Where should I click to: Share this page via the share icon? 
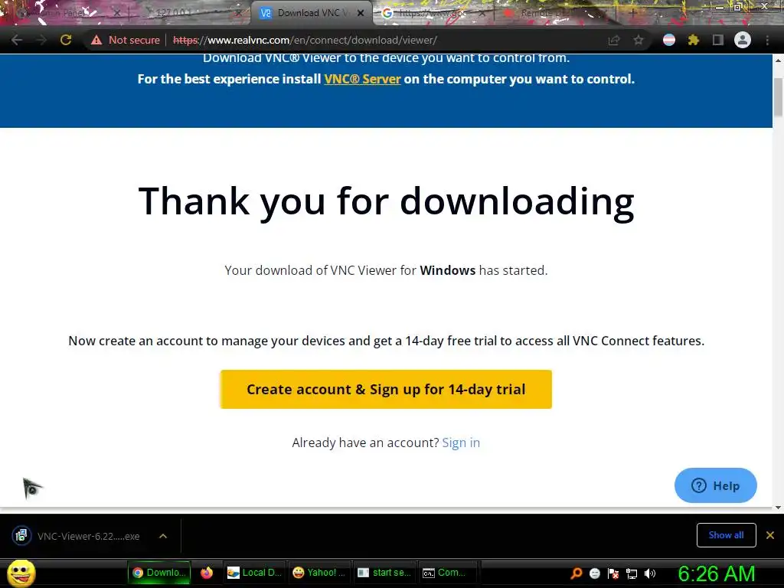(614, 40)
